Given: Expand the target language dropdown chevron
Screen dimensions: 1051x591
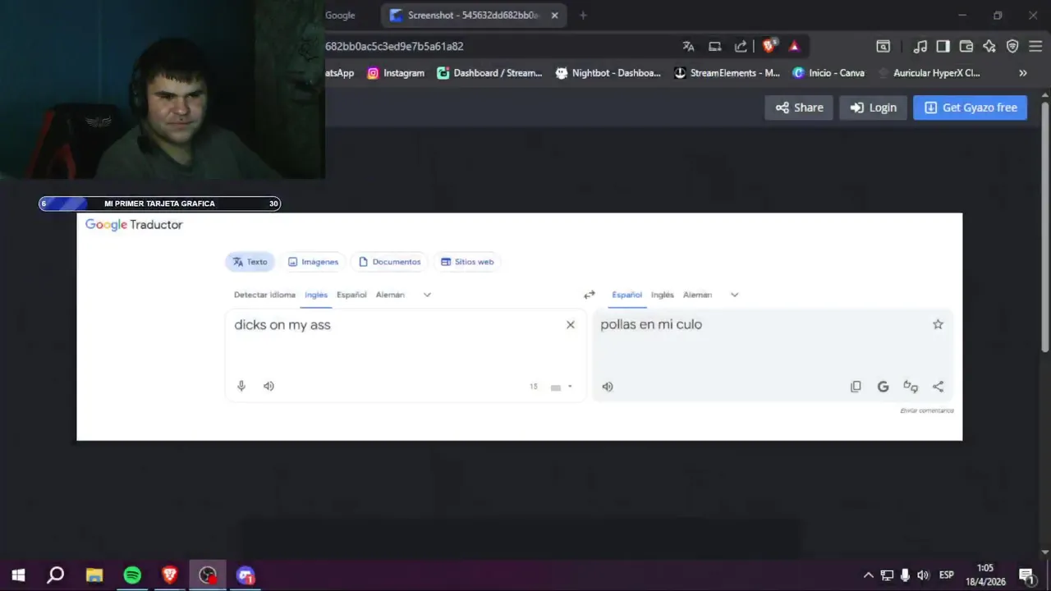Looking at the screenshot, I should click(734, 295).
